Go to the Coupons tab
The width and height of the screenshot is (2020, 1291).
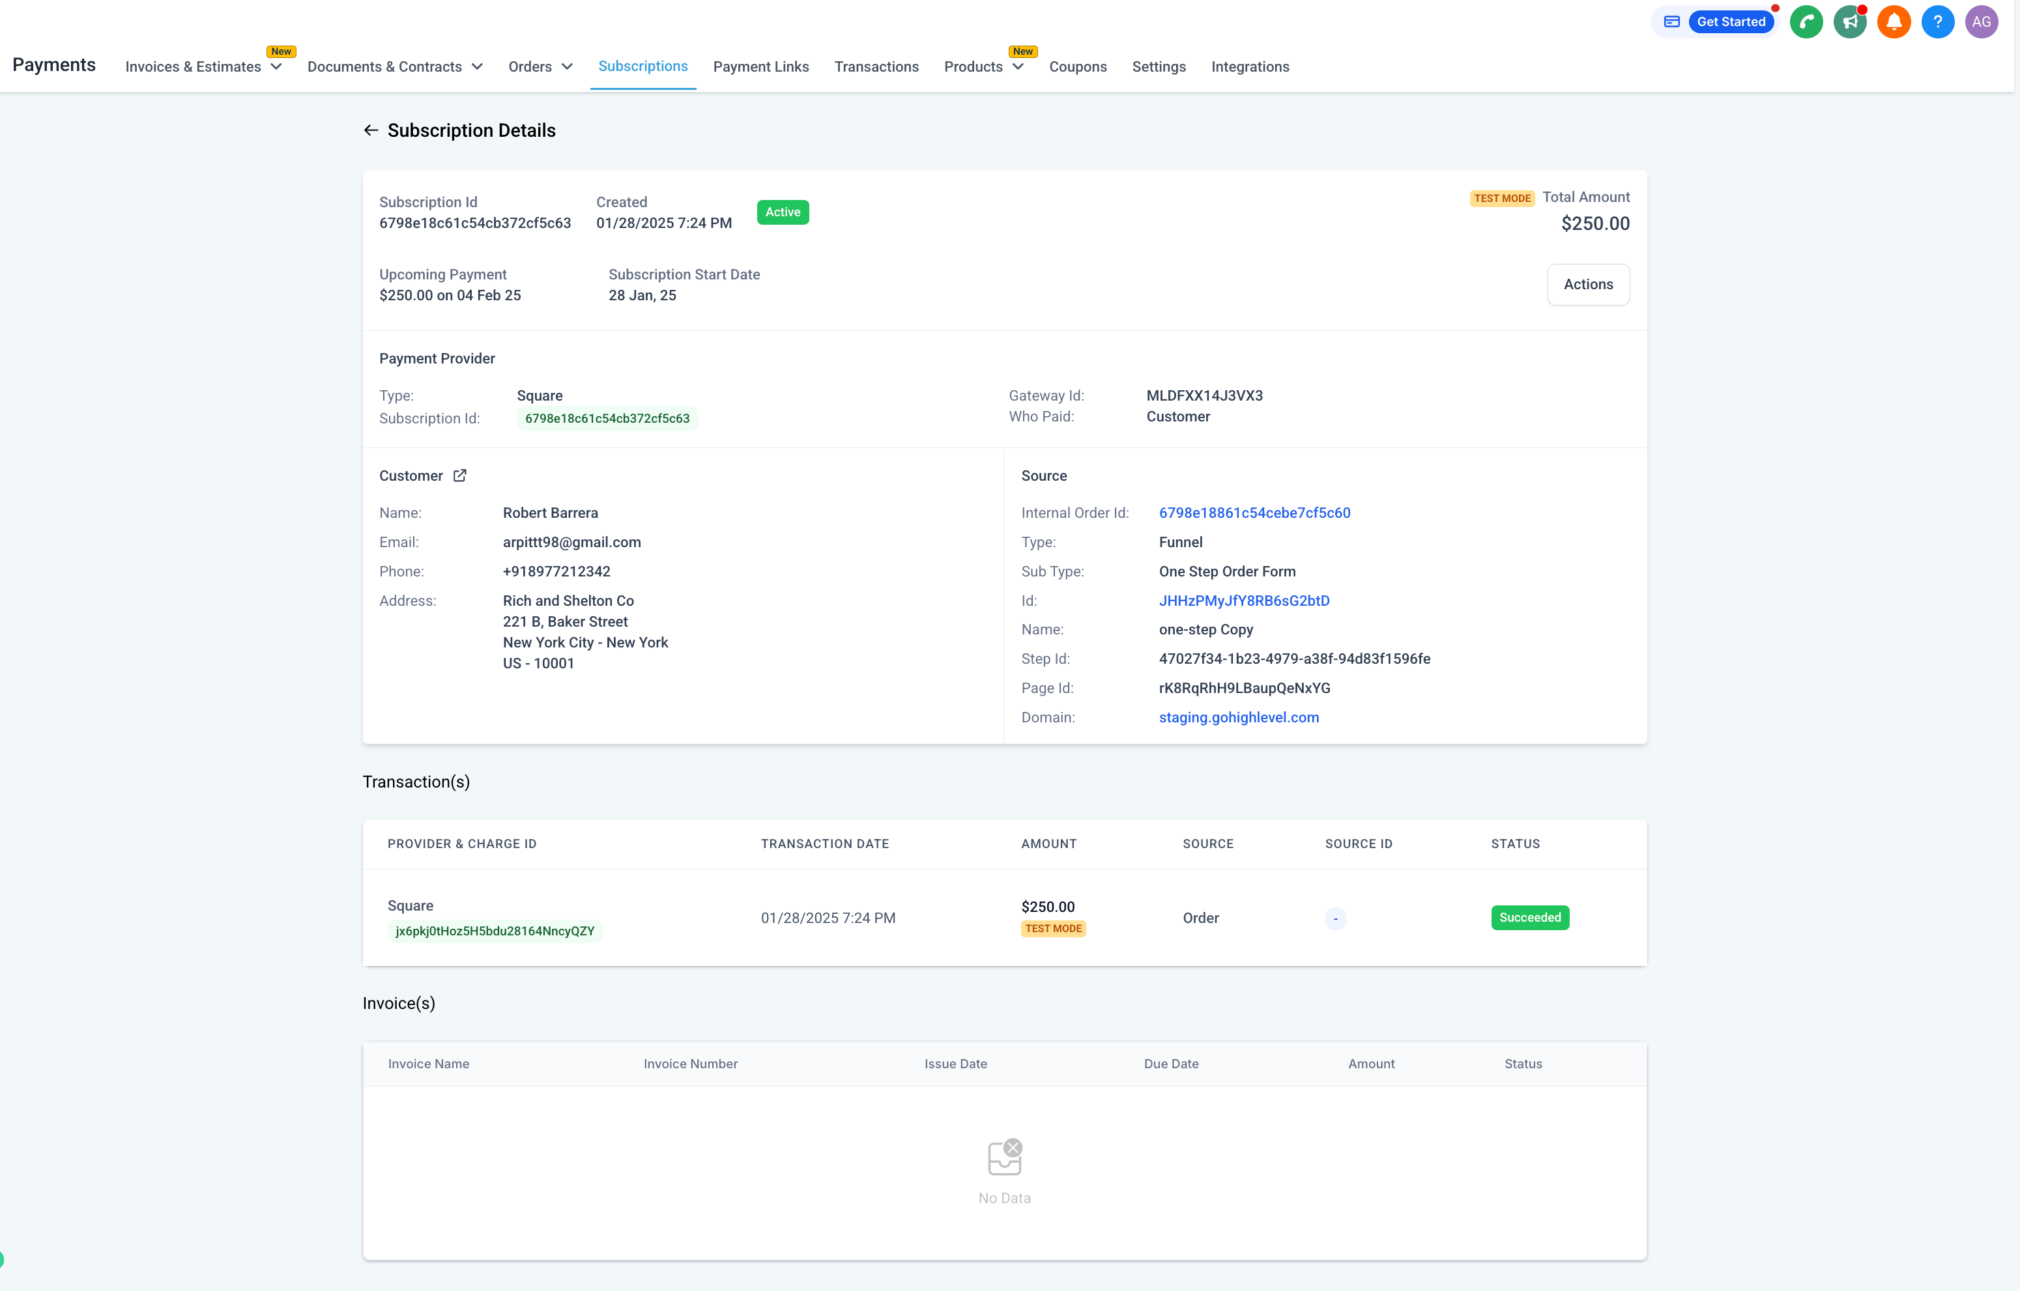[1077, 67]
